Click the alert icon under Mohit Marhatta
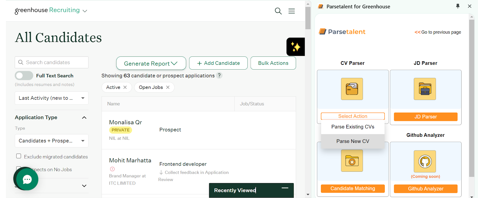The width and height of the screenshot is (478, 198). coord(112,169)
